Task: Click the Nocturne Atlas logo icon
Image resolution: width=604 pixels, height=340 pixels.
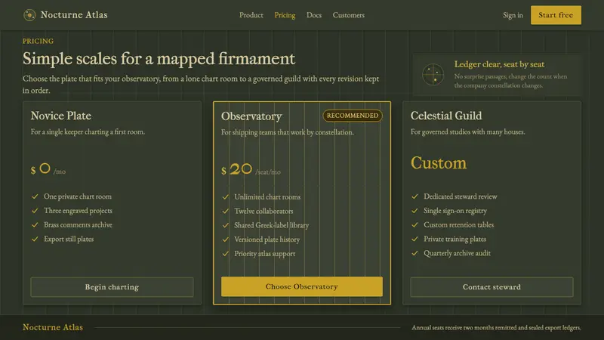Action: pyautogui.click(x=29, y=15)
